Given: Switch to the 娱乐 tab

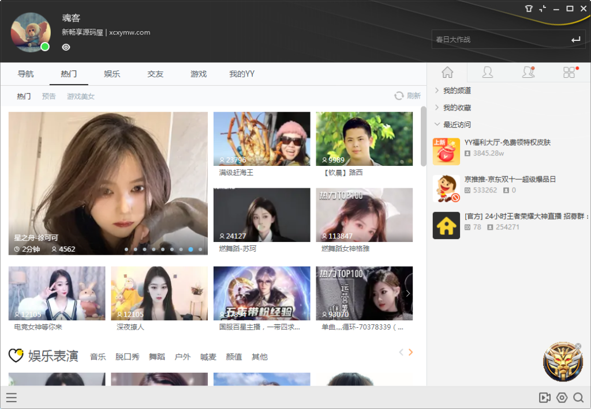Looking at the screenshot, I should tap(111, 74).
